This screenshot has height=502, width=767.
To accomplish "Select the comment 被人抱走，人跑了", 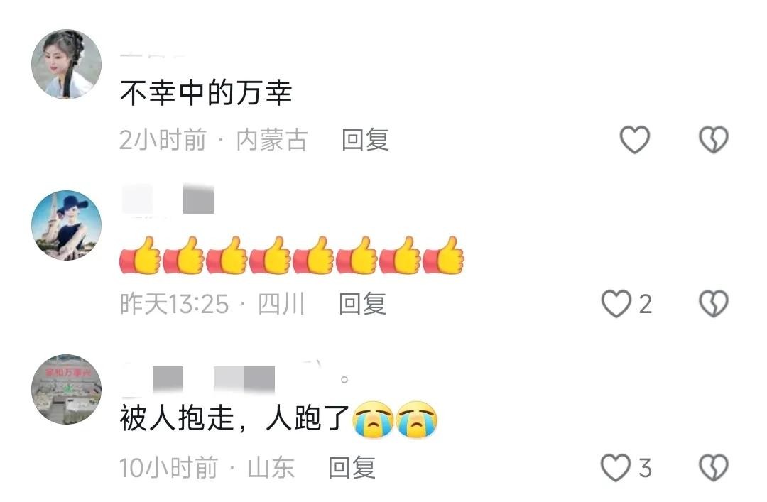I will pos(235,419).
